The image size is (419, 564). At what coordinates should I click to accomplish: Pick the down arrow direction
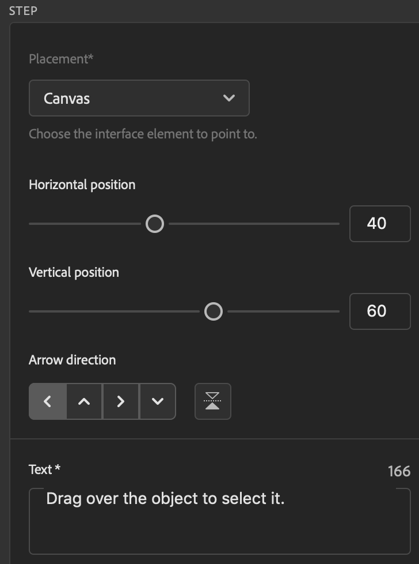click(x=157, y=401)
